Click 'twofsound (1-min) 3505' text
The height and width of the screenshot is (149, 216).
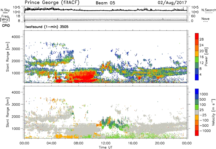[x=47, y=27]
